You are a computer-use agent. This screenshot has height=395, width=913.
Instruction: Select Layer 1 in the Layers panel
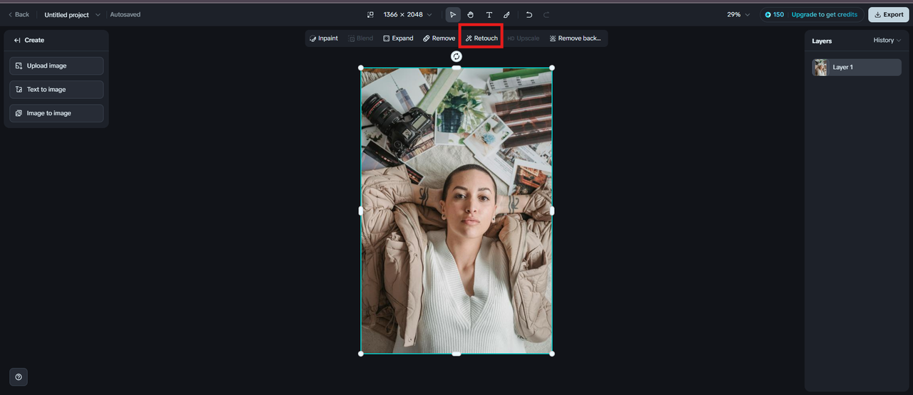pos(857,67)
